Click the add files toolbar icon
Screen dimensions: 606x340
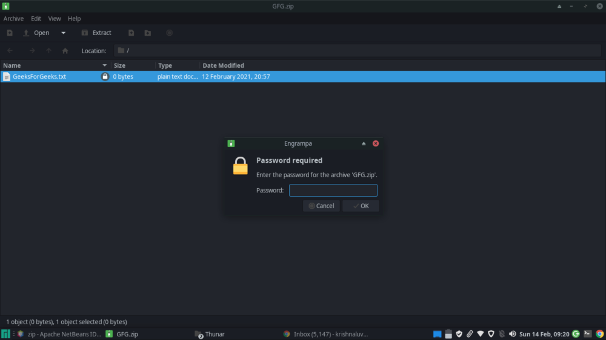[132, 33]
